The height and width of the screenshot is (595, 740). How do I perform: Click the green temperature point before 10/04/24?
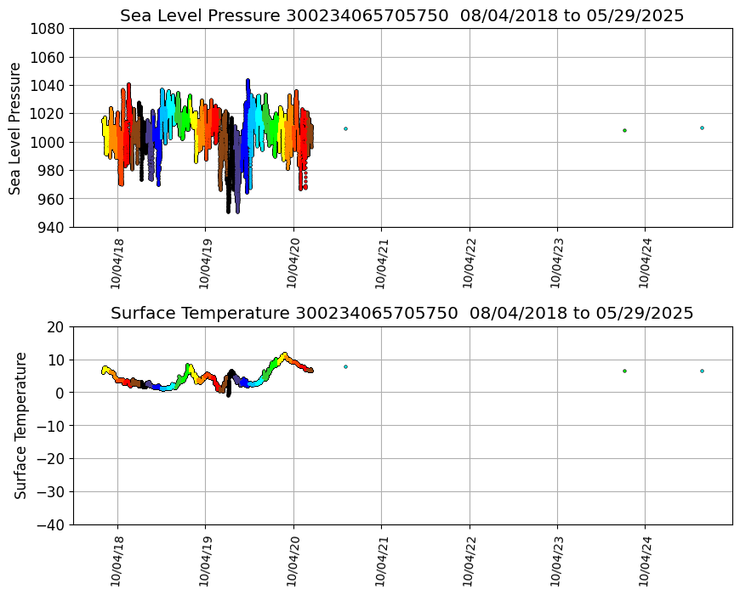tap(624, 371)
